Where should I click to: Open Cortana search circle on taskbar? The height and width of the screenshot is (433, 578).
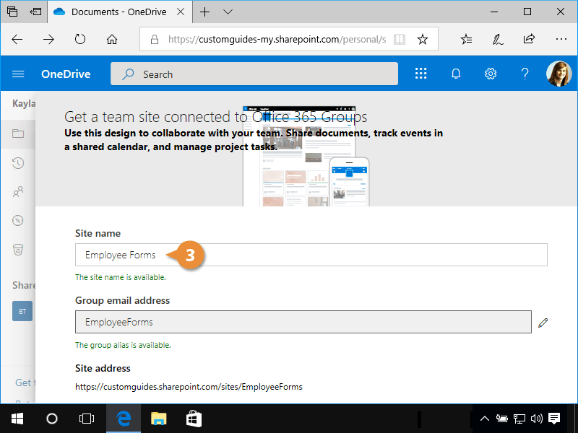52,419
